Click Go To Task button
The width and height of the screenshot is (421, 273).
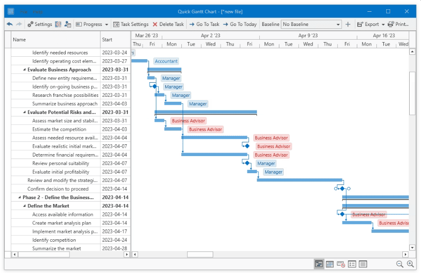coord(204,24)
